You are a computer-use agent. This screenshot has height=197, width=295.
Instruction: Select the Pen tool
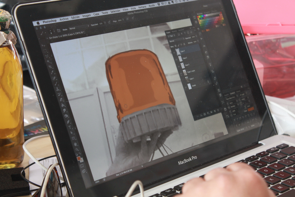(68, 122)
